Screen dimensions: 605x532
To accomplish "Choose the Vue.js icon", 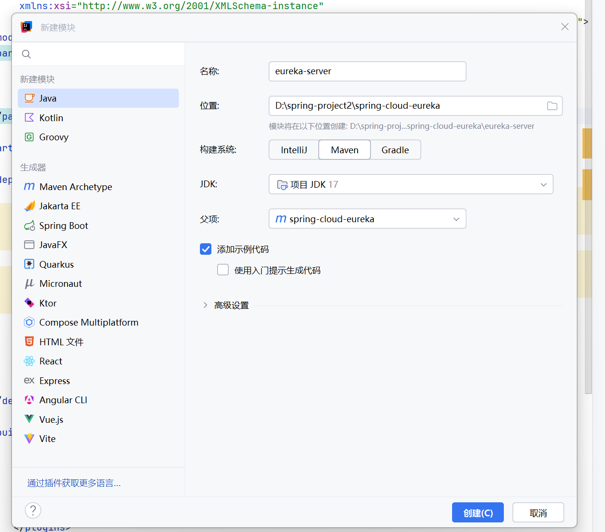I will pyautogui.click(x=29, y=419).
